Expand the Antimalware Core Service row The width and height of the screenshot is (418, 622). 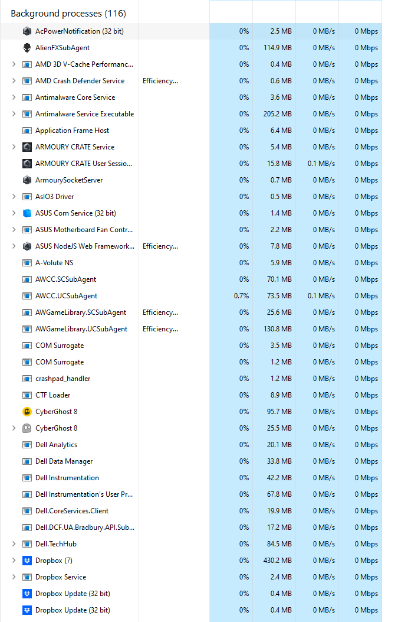pos(14,97)
